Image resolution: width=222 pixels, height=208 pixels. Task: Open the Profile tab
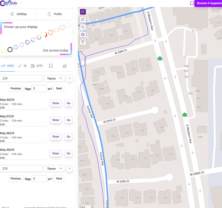pyautogui.click(x=54, y=14)
